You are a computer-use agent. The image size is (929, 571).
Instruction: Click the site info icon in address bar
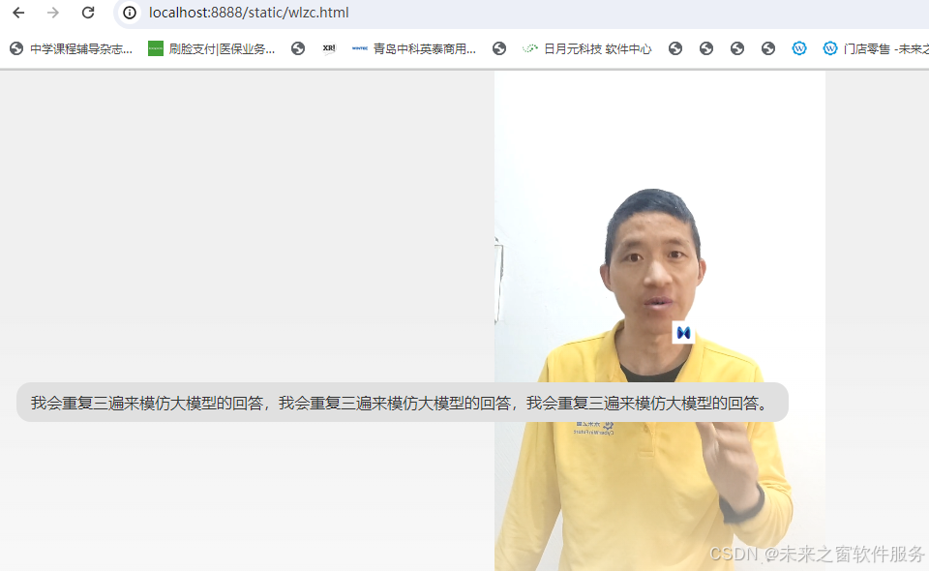[129, 14]
